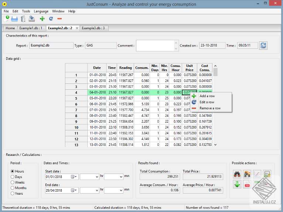Click the new report toolbar icon
The width and height of the screenshot is (283, 212).
tap(6, 18)
